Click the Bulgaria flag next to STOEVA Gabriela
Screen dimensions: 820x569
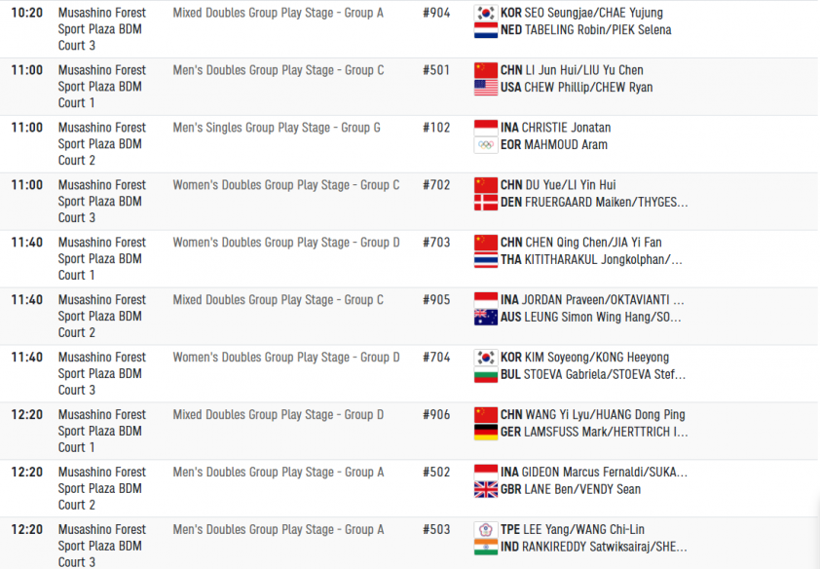(x=485, y=374)
